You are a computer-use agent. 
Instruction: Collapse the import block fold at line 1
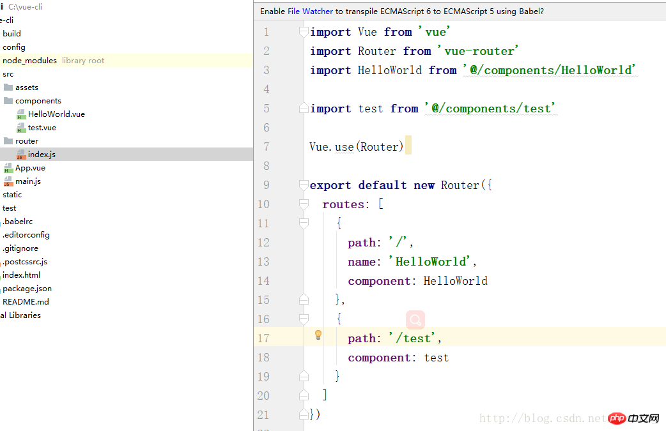(x=304, y=32)
